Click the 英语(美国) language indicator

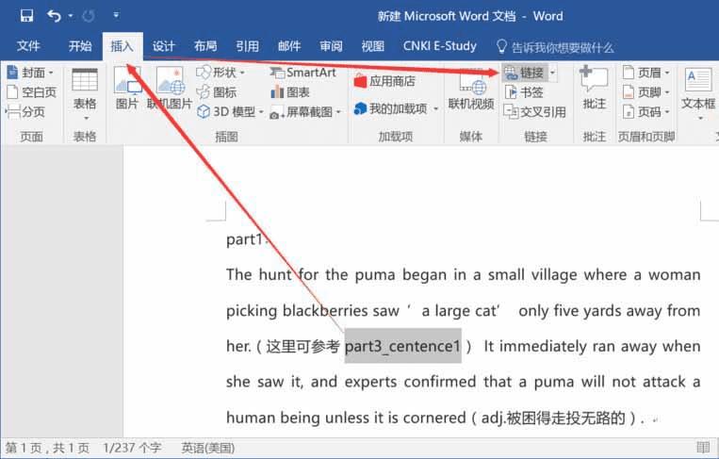tap(207, 448)
